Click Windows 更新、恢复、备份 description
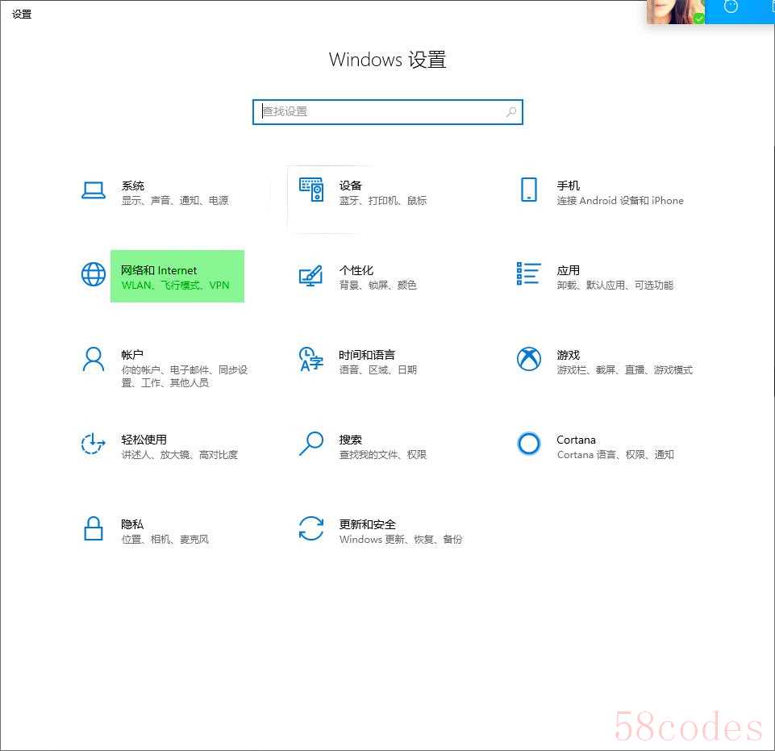 click(401, 539)
